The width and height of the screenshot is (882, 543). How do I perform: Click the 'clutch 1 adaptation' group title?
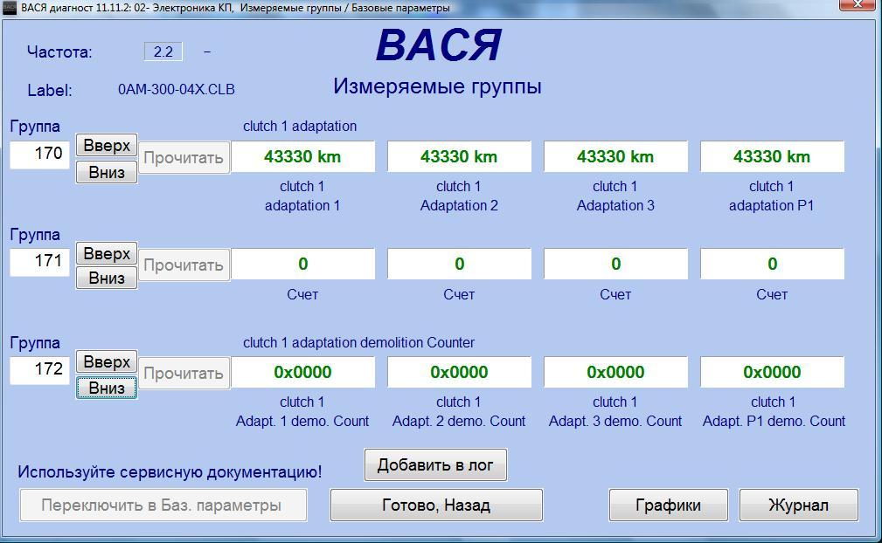coord(300,127)
